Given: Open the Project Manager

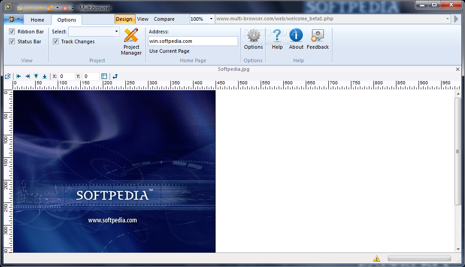Looking at the screenshot, I should tap(131, 41).
